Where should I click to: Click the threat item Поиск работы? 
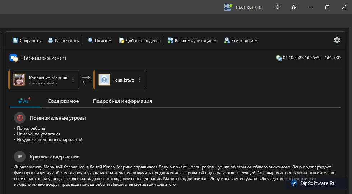[x=31, y=128]
